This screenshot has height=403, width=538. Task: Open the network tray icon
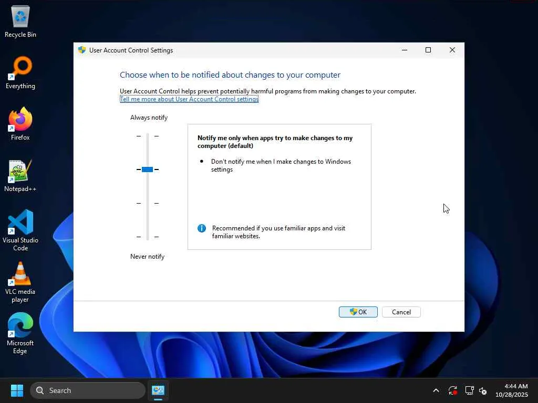(x=469, y=390)
